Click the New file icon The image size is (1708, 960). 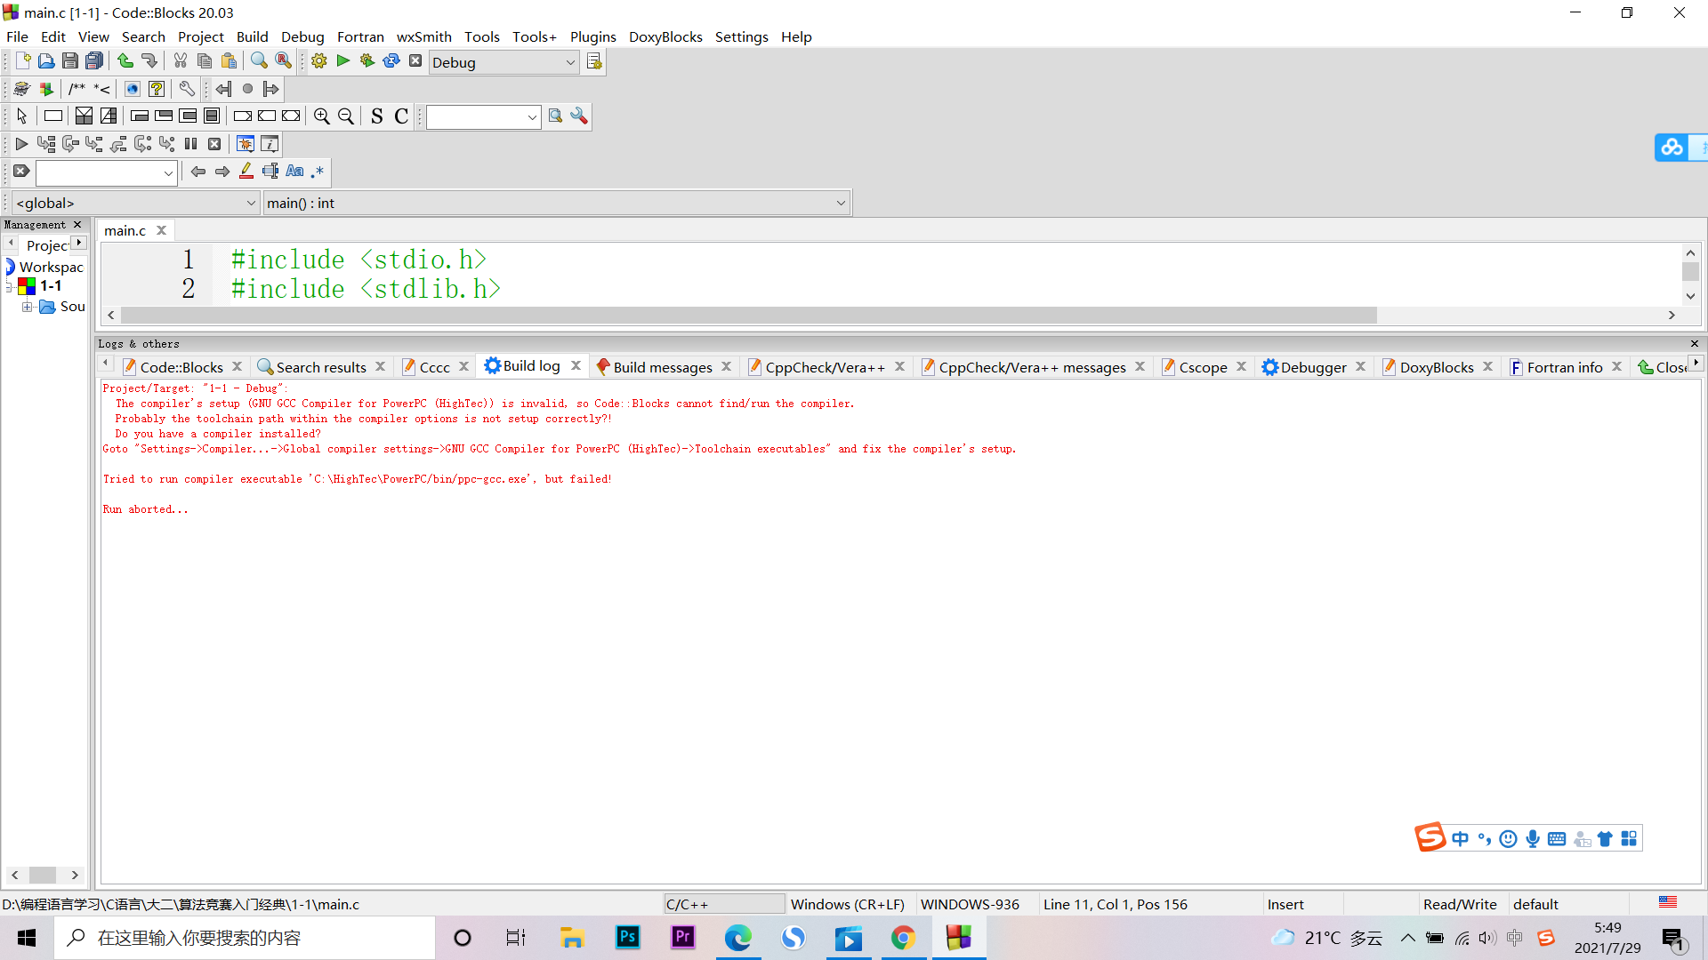point(23,61)
